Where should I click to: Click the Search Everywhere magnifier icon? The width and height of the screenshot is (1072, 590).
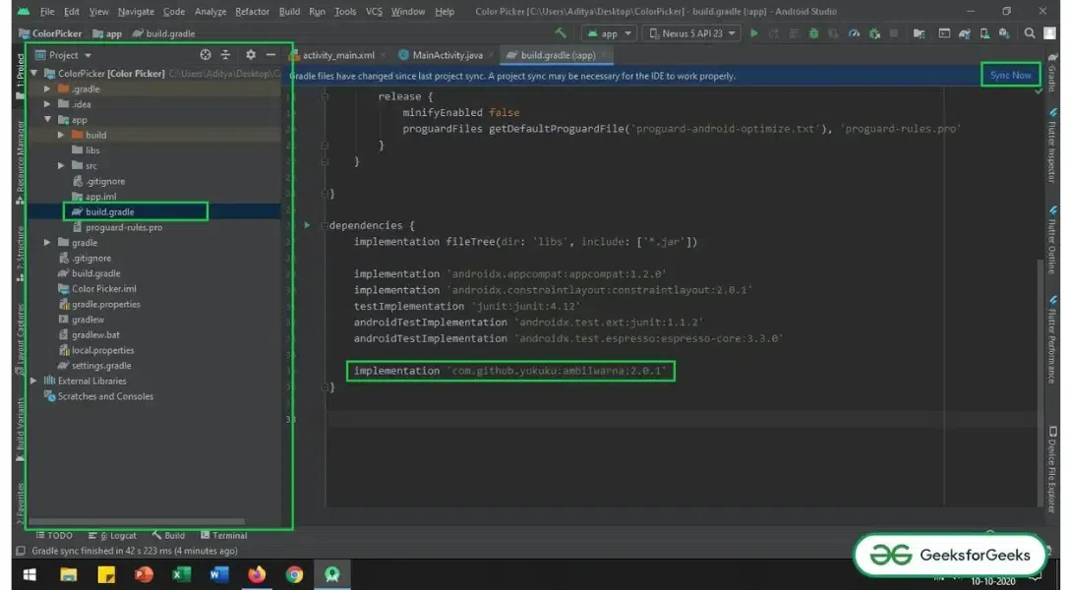tap(1029, 33)
